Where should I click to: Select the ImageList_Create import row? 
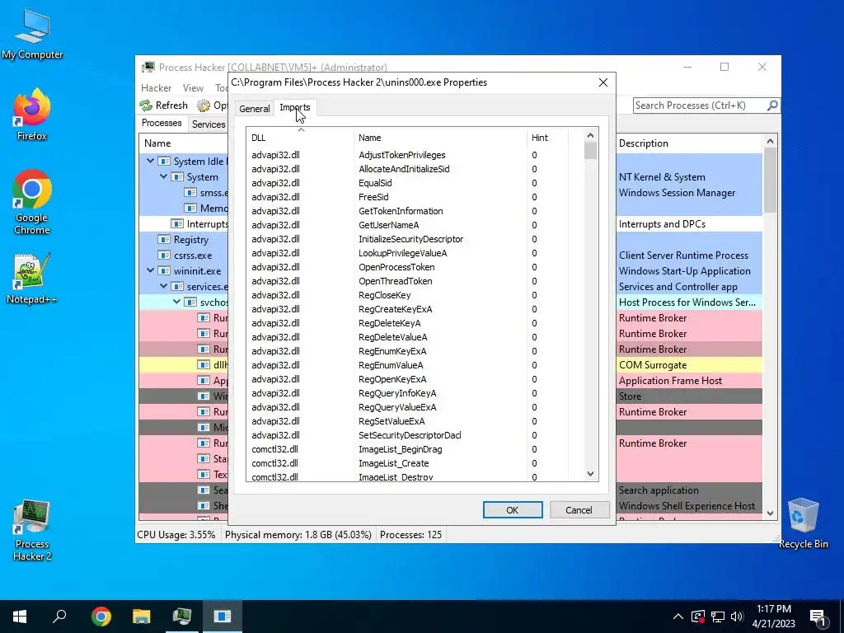click(415, 463)
